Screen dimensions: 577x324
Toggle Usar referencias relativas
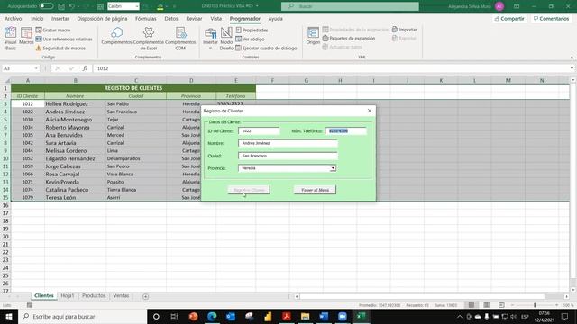pyautogui.click(x=64, y=39)
